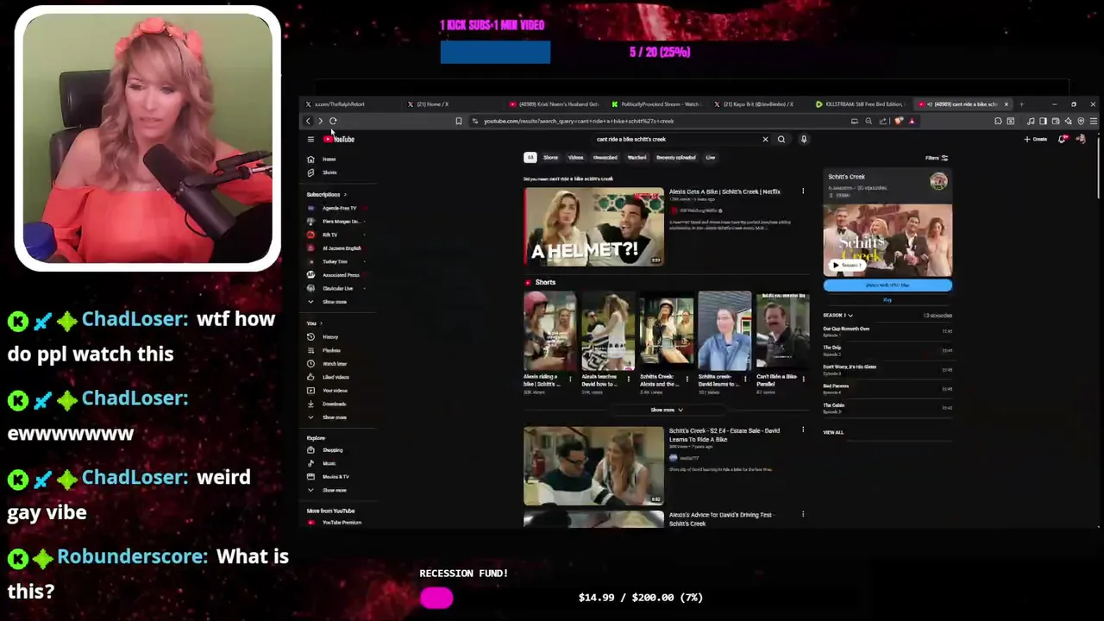This screenshot has width=1104, height=621.
Task: Toggle the browser sidebar panel icon
Action: (x=1043, y=121)
